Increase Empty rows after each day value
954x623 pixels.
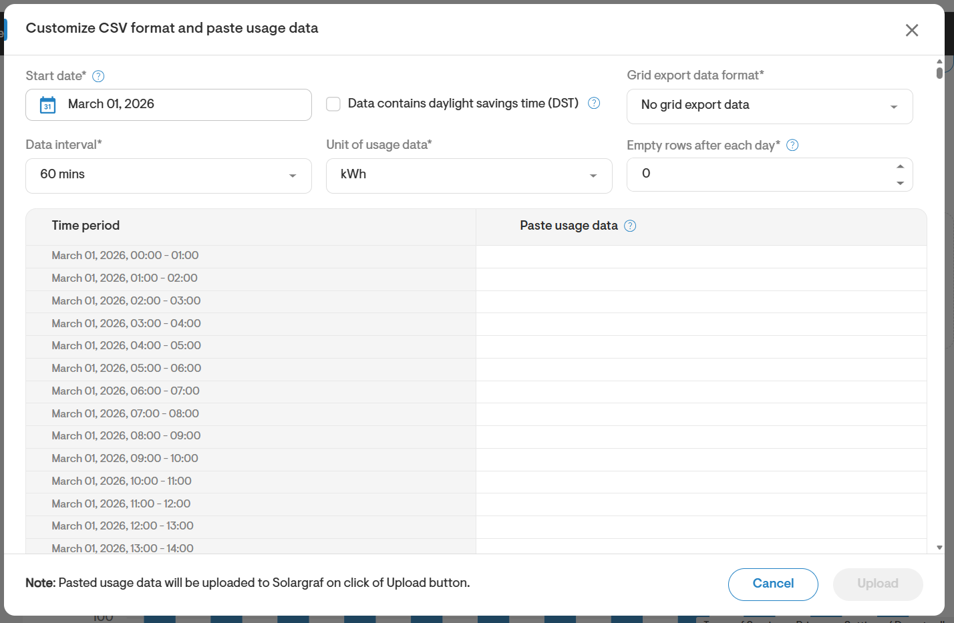click(900, 166)
